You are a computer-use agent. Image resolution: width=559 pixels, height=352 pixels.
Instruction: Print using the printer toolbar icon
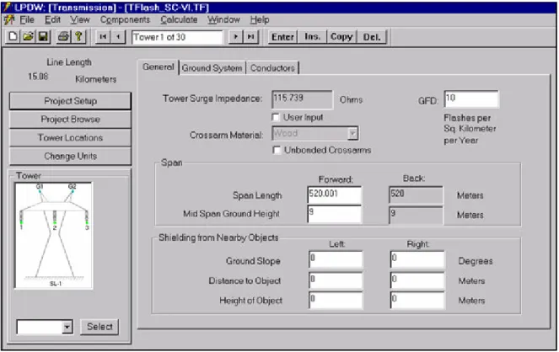click(64, 37)
